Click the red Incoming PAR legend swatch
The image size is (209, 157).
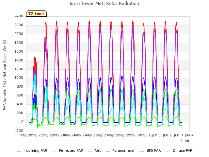tap(19, 151)
